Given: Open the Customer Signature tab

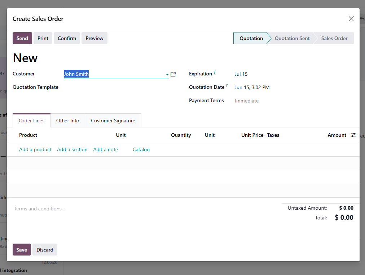Looking at the screenshot, I should [x=113, y=121].
